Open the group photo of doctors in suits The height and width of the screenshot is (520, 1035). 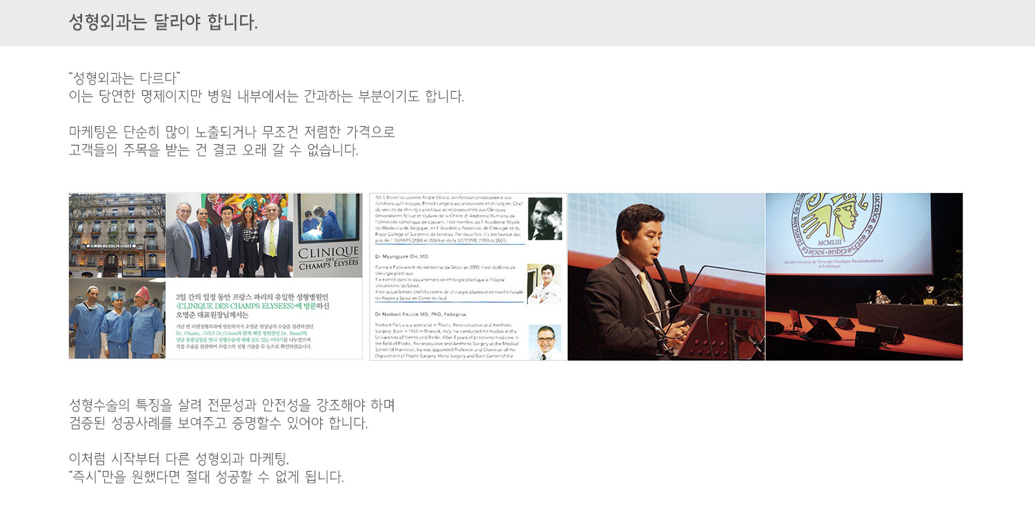pyautogui.click(x=229, y=235)
